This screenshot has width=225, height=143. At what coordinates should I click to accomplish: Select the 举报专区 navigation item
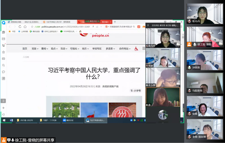(x=97, y=49)
